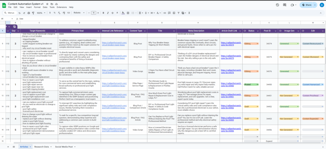This screenshot has height=149, width=326.
Task: Open Edit dropdown showing Content Humanized
Action: 322,85
